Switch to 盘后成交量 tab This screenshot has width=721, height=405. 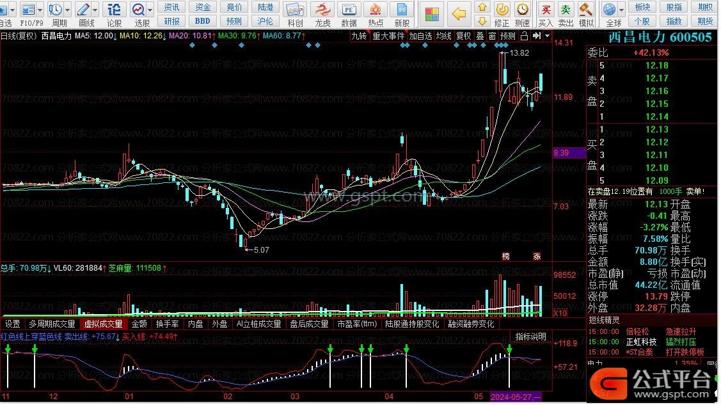click(x=309, y=324)
